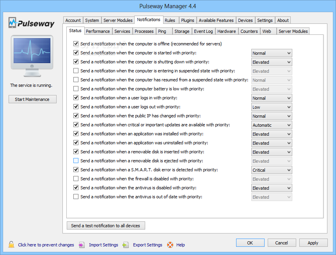Click the Help lifebuoy icon
The image size is (336, 255).
[170, 245]
